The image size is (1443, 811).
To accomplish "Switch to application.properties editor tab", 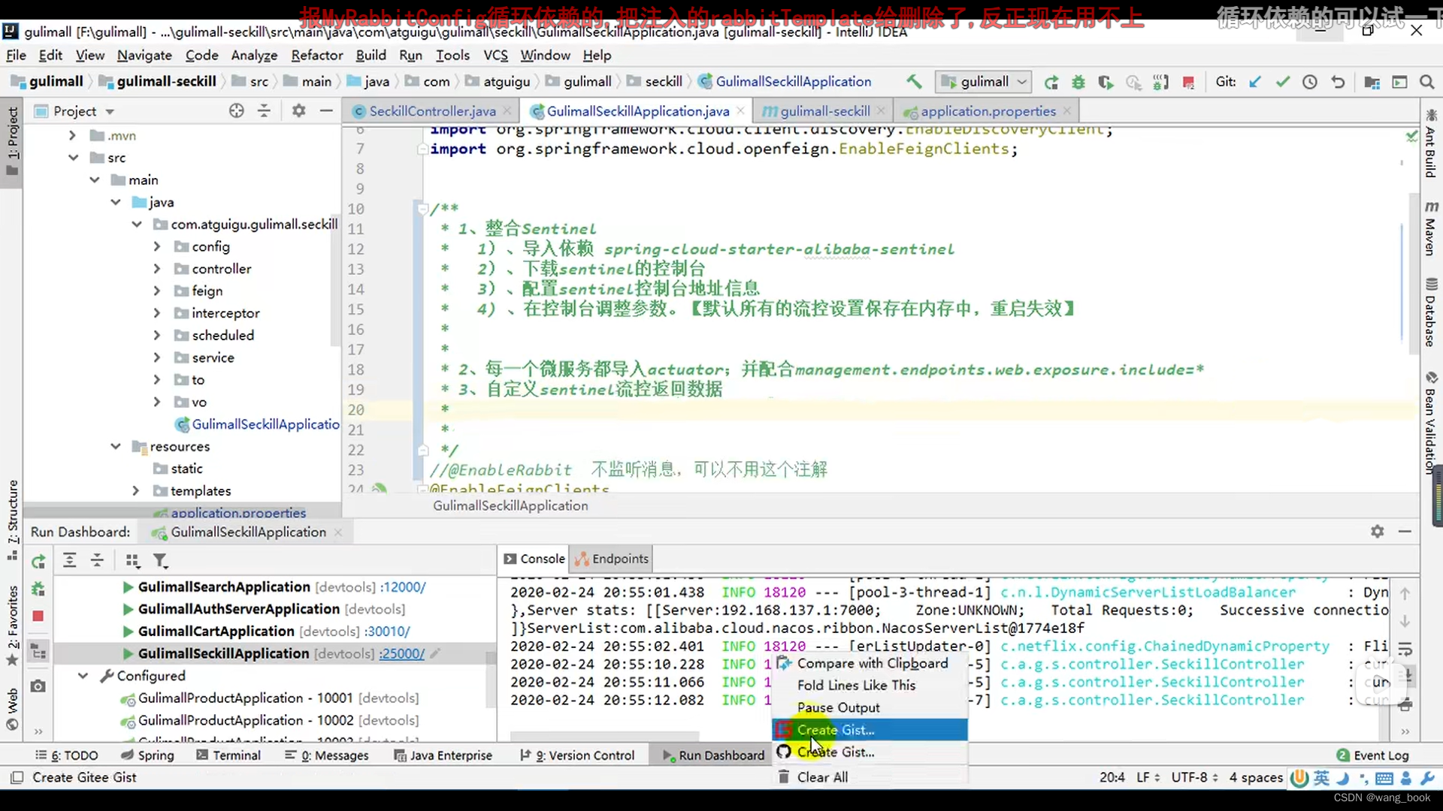I will click(x=988, y=111).
